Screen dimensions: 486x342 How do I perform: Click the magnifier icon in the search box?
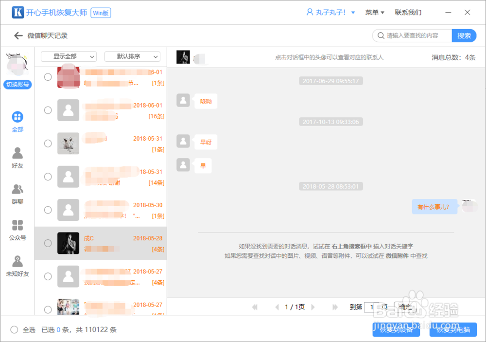click(382, 36)
